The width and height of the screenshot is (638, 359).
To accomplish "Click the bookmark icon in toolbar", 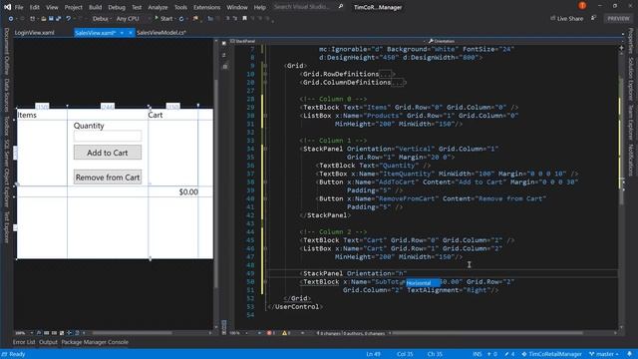I will pyautogui.click(x=244, y=18).
